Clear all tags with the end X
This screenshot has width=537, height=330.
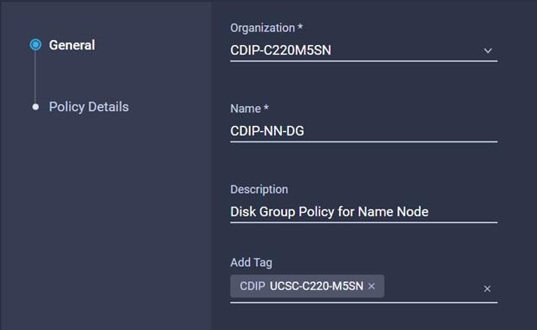tap(487, 288)
